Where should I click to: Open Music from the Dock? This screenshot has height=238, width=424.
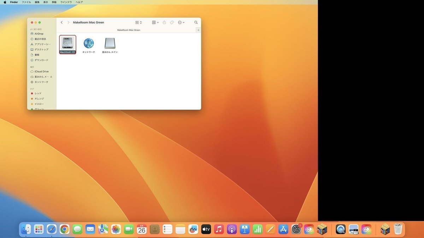[219, 230]
